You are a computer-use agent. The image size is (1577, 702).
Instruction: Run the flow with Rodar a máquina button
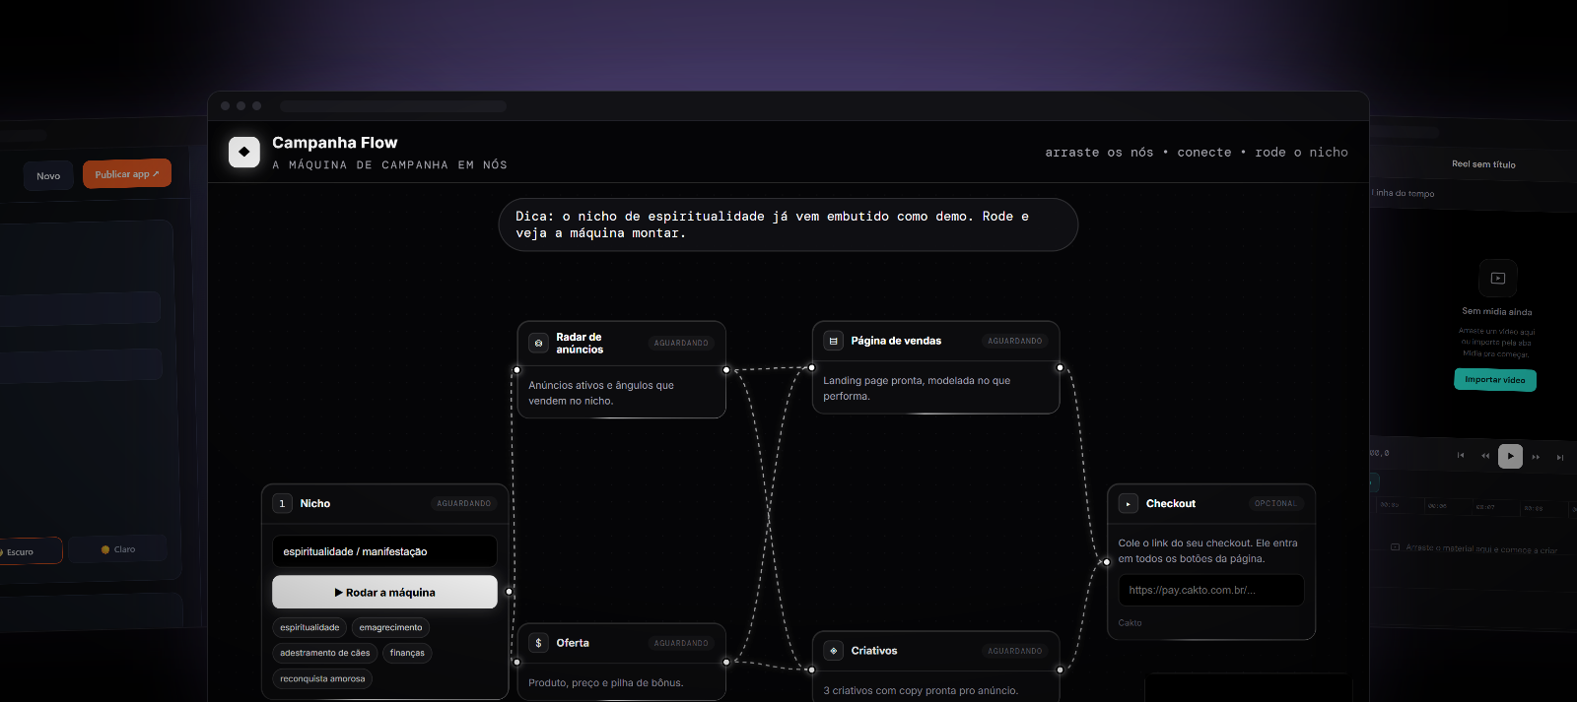click(x=384, y=592)
